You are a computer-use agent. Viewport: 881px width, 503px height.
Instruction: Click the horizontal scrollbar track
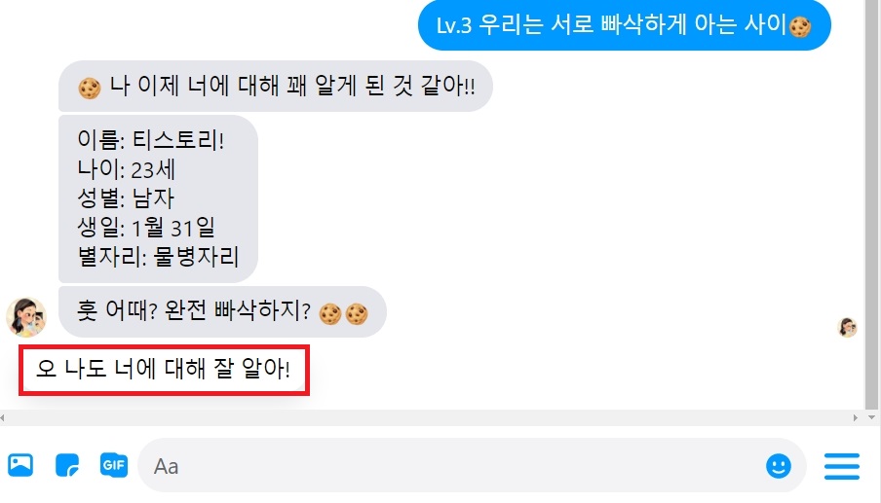[x=429, y=417]
